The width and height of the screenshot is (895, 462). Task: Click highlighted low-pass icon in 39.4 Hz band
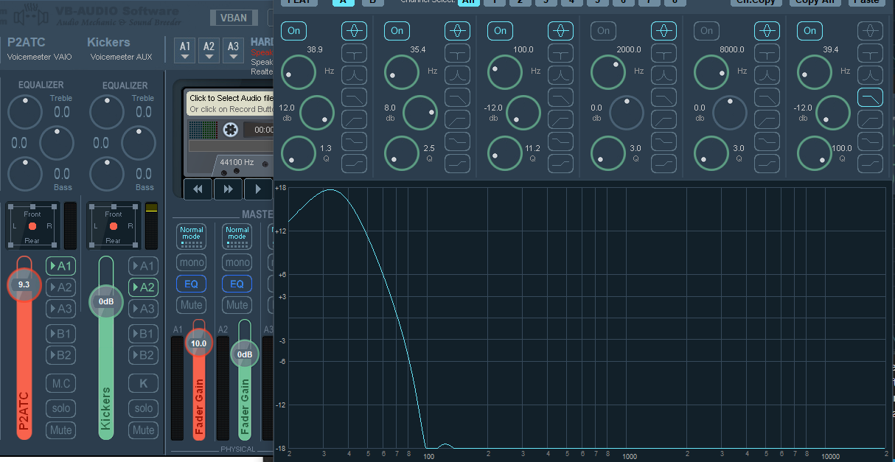coord(870,97)
